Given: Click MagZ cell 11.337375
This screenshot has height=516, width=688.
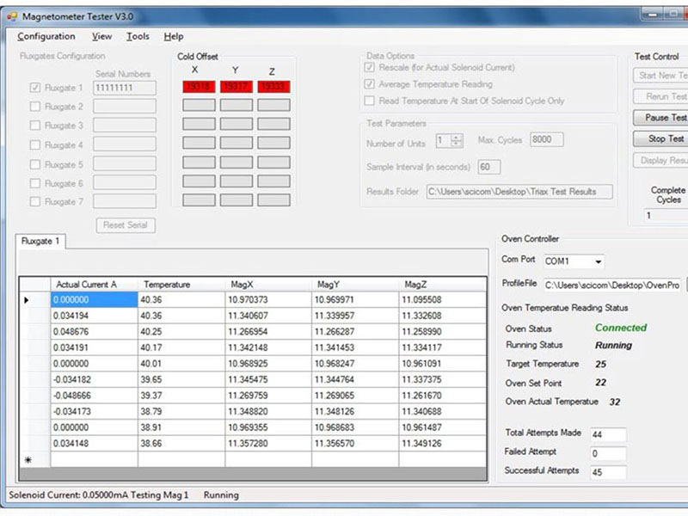Looking at the screenshot, I should 442,379.
